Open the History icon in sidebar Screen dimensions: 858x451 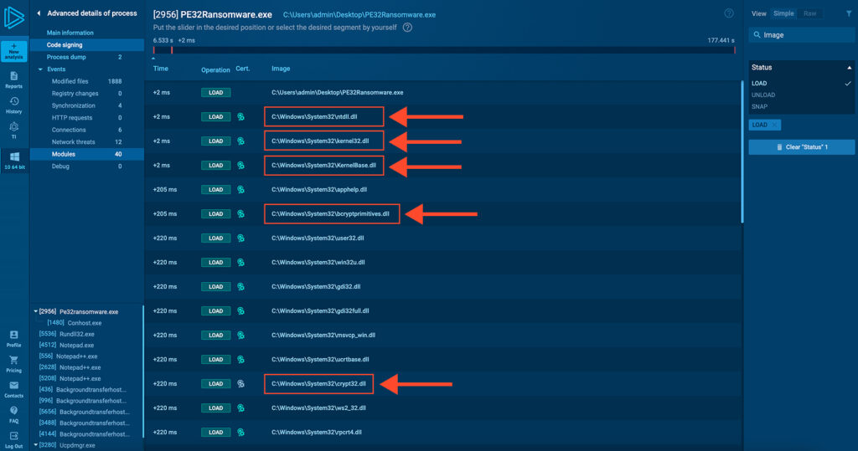13,105
